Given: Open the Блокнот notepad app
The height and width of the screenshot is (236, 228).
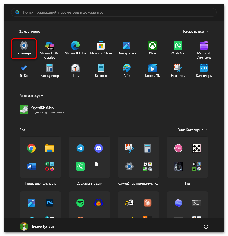Looking at the screenshot, I should click(x=101, y=71).
